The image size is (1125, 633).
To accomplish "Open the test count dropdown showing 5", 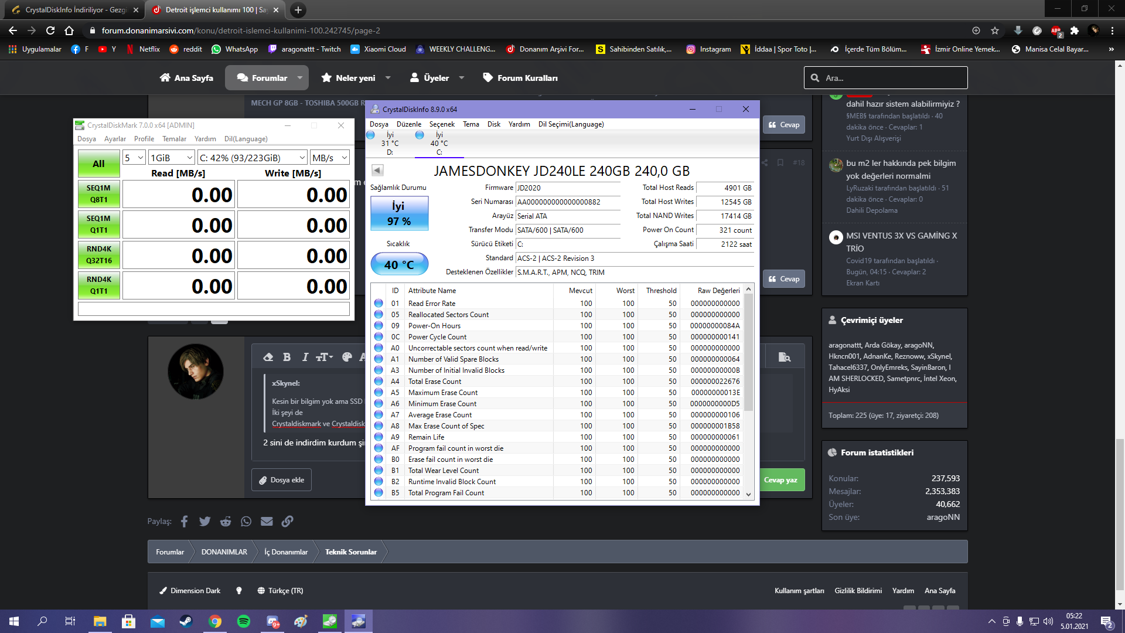I will (134, 158).
